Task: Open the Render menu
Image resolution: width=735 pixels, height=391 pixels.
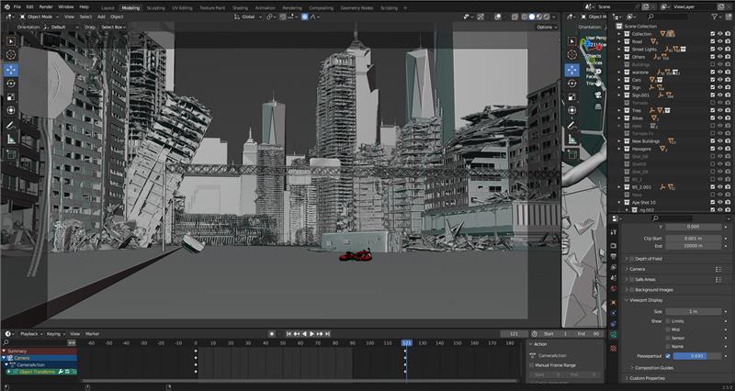Action: [46, 7]
